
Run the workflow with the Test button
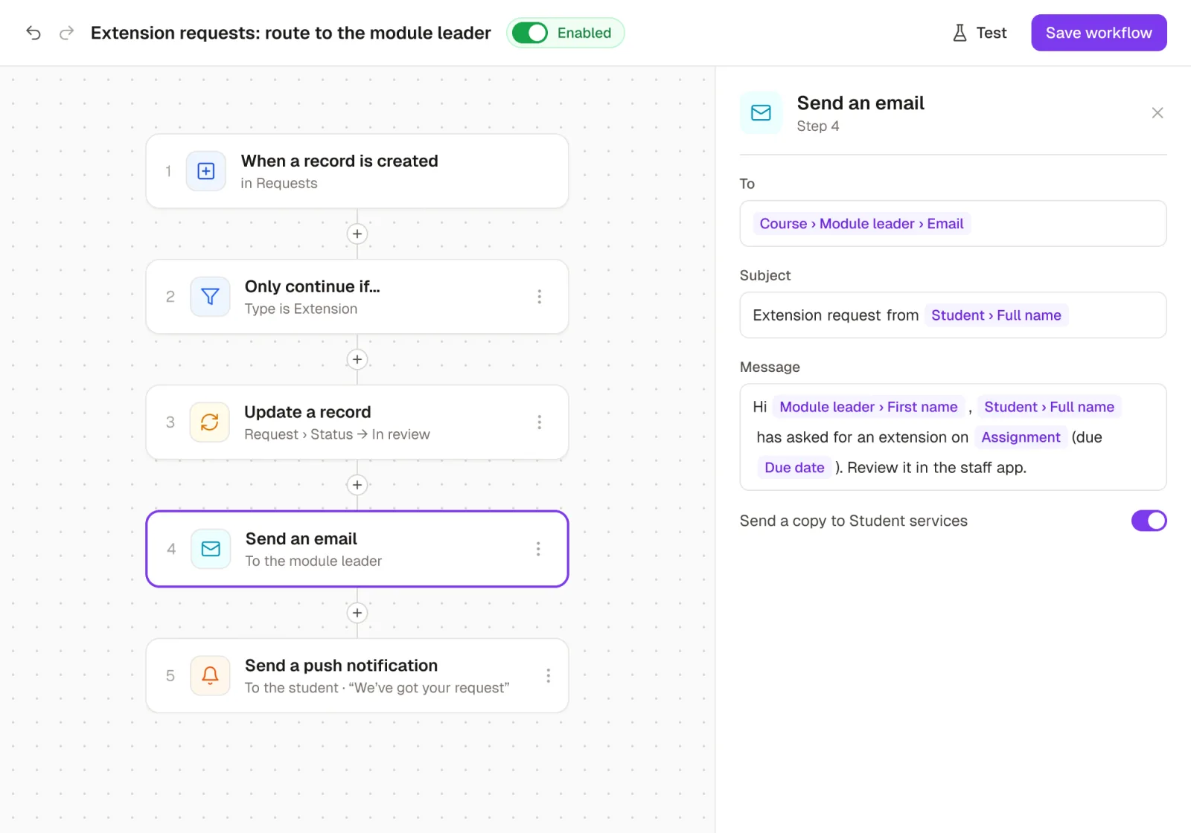[x=980, y=33]
